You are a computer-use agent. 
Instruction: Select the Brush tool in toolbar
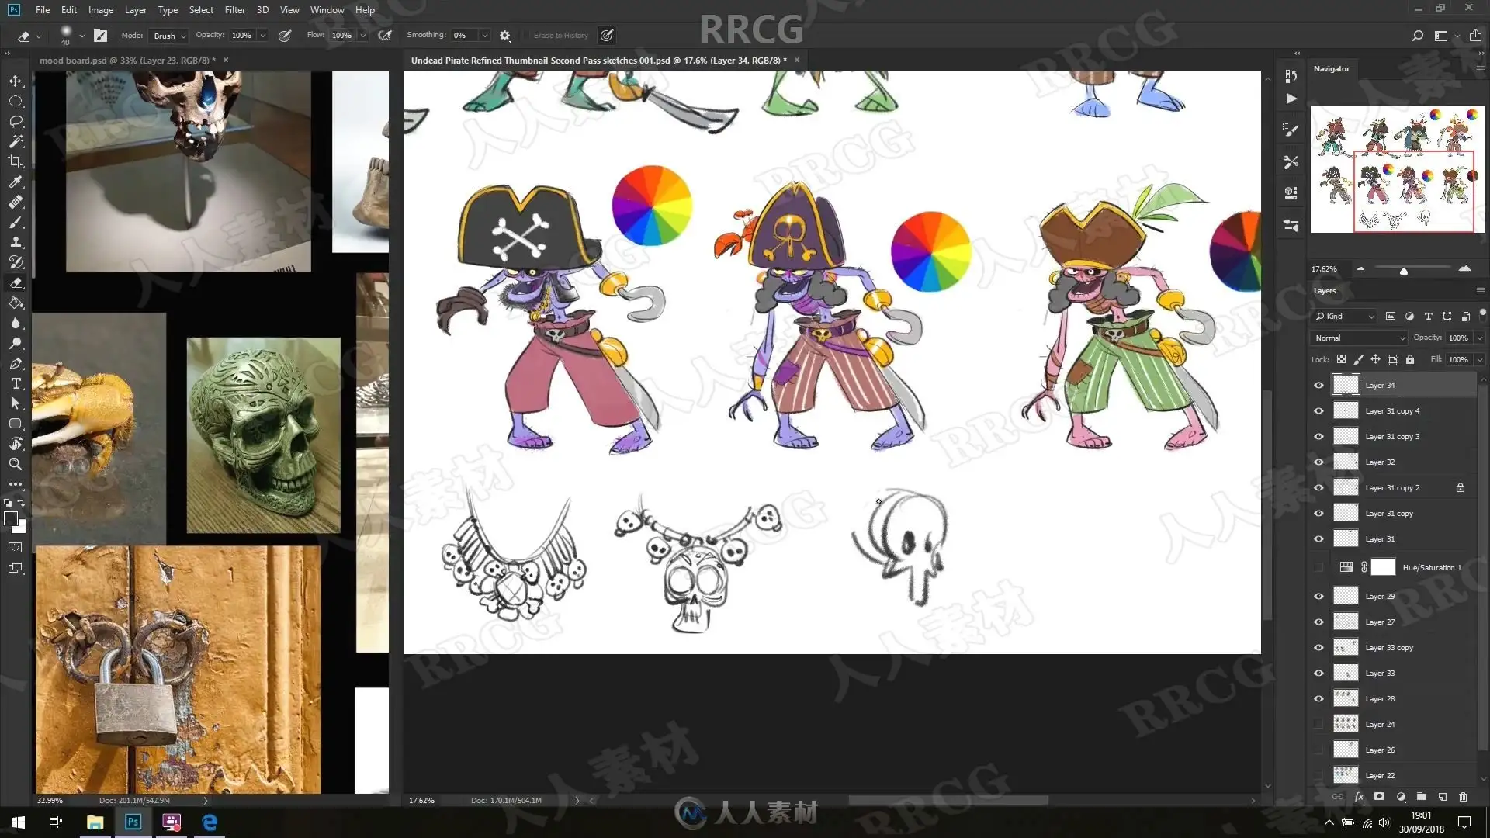[x=16, y=223]
